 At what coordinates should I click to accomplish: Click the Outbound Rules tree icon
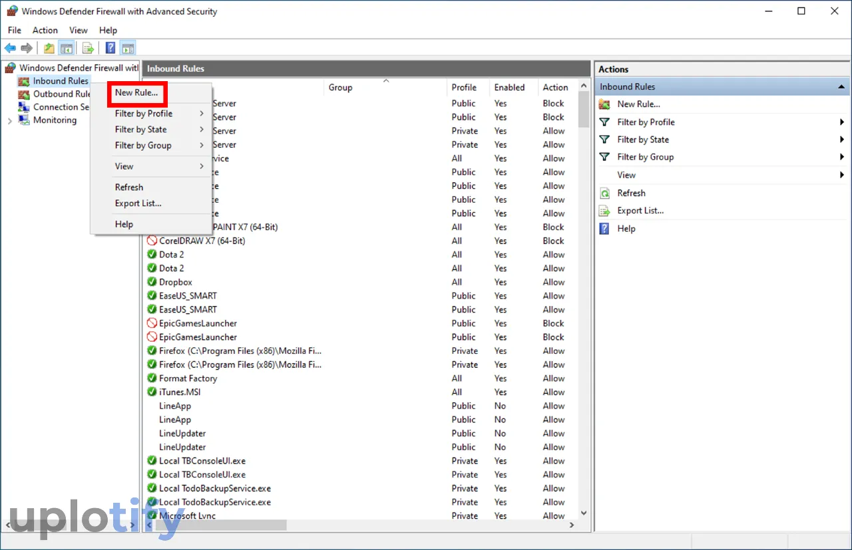pos(24,94)
